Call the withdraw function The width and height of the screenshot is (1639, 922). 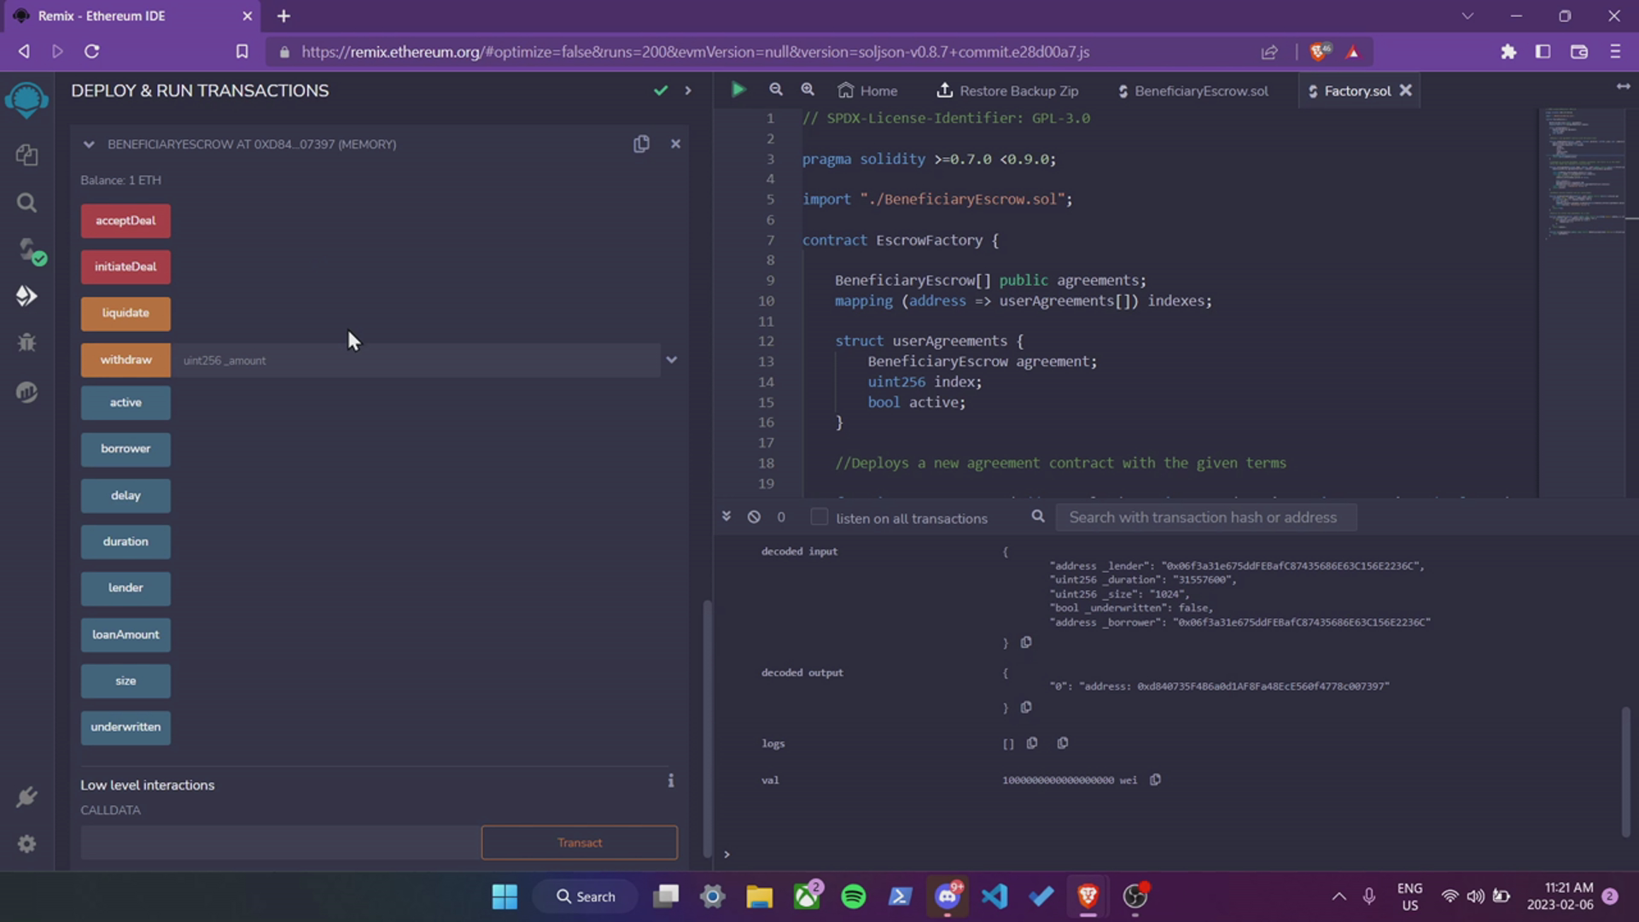[125, 359]
